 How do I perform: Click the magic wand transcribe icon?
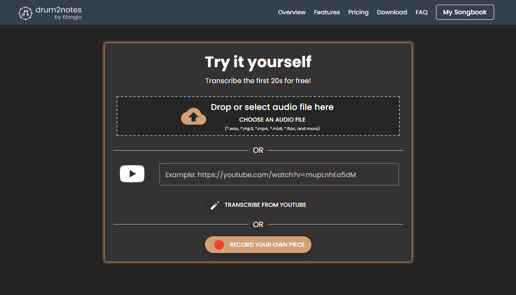pos(214,205)
